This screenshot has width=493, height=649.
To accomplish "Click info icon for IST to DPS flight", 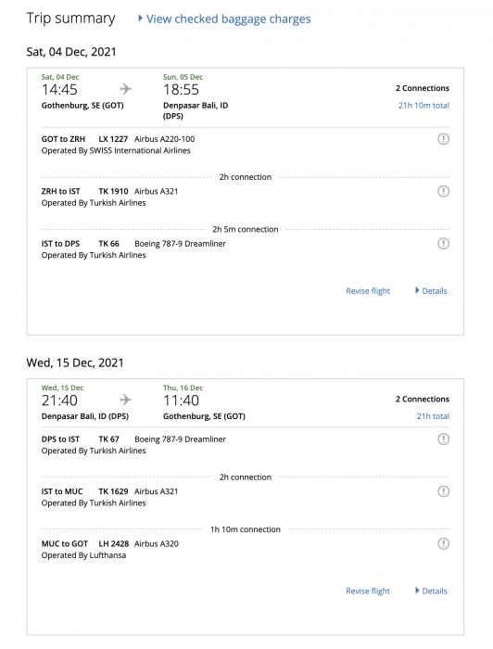I will 443,243.
